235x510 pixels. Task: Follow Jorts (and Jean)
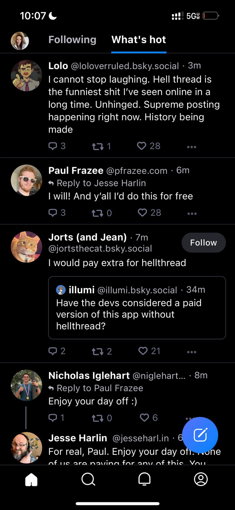point(203,243)
